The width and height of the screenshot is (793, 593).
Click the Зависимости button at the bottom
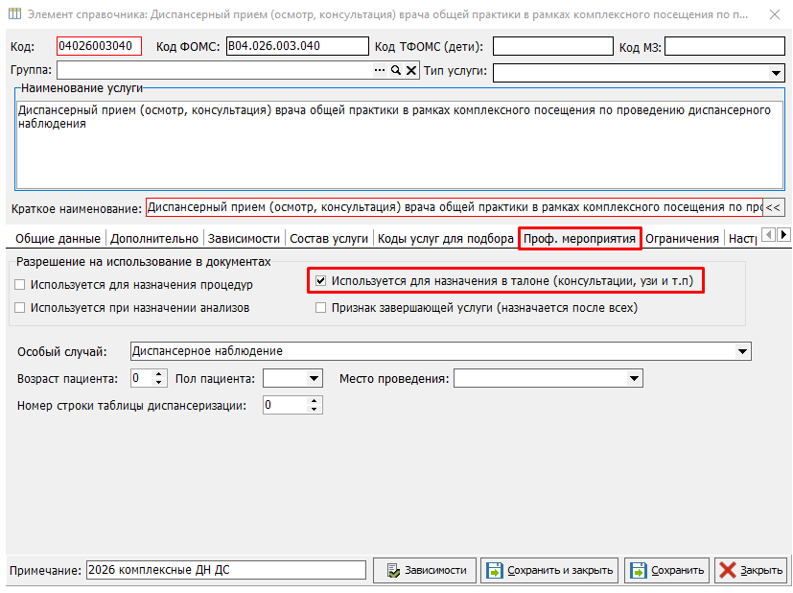[425, 570]
